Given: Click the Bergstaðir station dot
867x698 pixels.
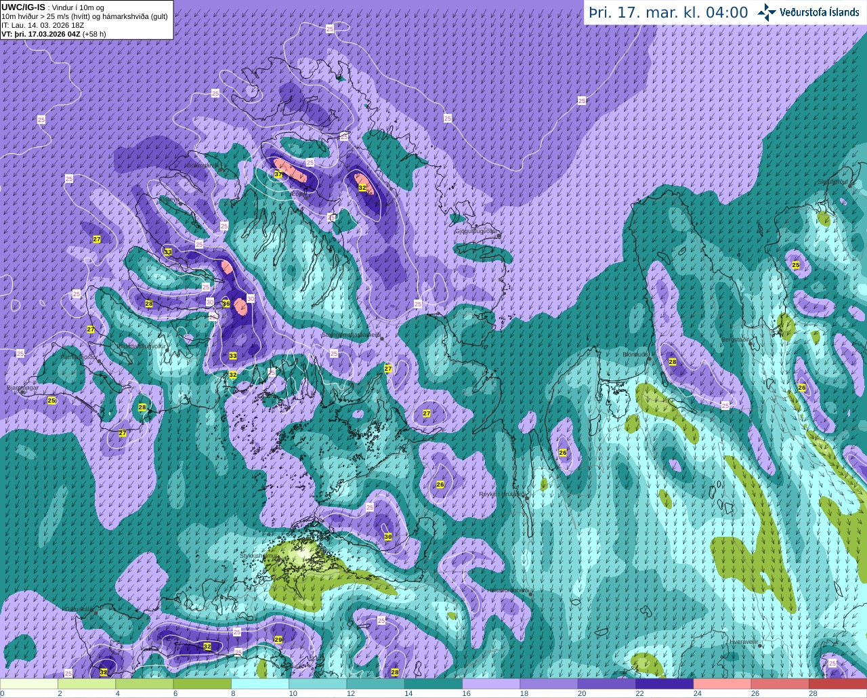Looking at the screenshot, I should 750,344.
